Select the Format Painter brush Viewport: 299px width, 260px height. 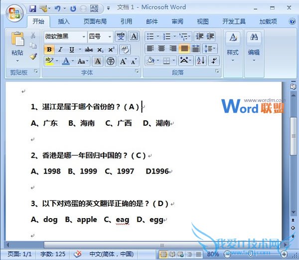click(33, 56)
